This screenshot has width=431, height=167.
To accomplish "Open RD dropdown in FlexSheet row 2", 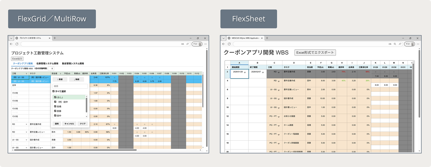I will (x=278, y=72).
